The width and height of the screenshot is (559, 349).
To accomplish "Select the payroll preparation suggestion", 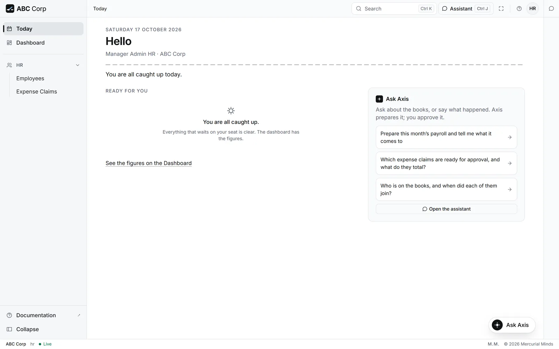I will (446, 137).
